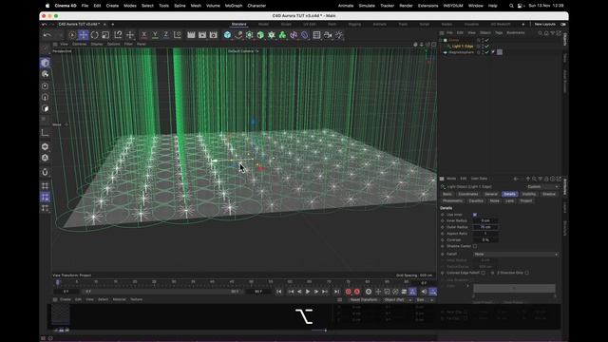This screenshot has width=608, height=342.
Task: Toggle Colored Edge Falloff checkbox
Action: tap(484, 273)
